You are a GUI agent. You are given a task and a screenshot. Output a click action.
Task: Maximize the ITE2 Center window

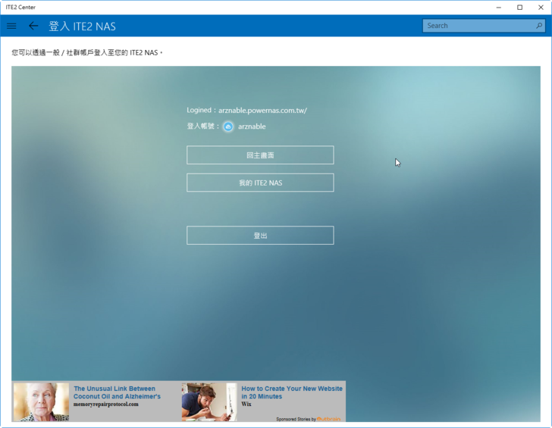point(519,7)
